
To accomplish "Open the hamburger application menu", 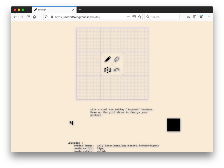I will click(209, 17).
